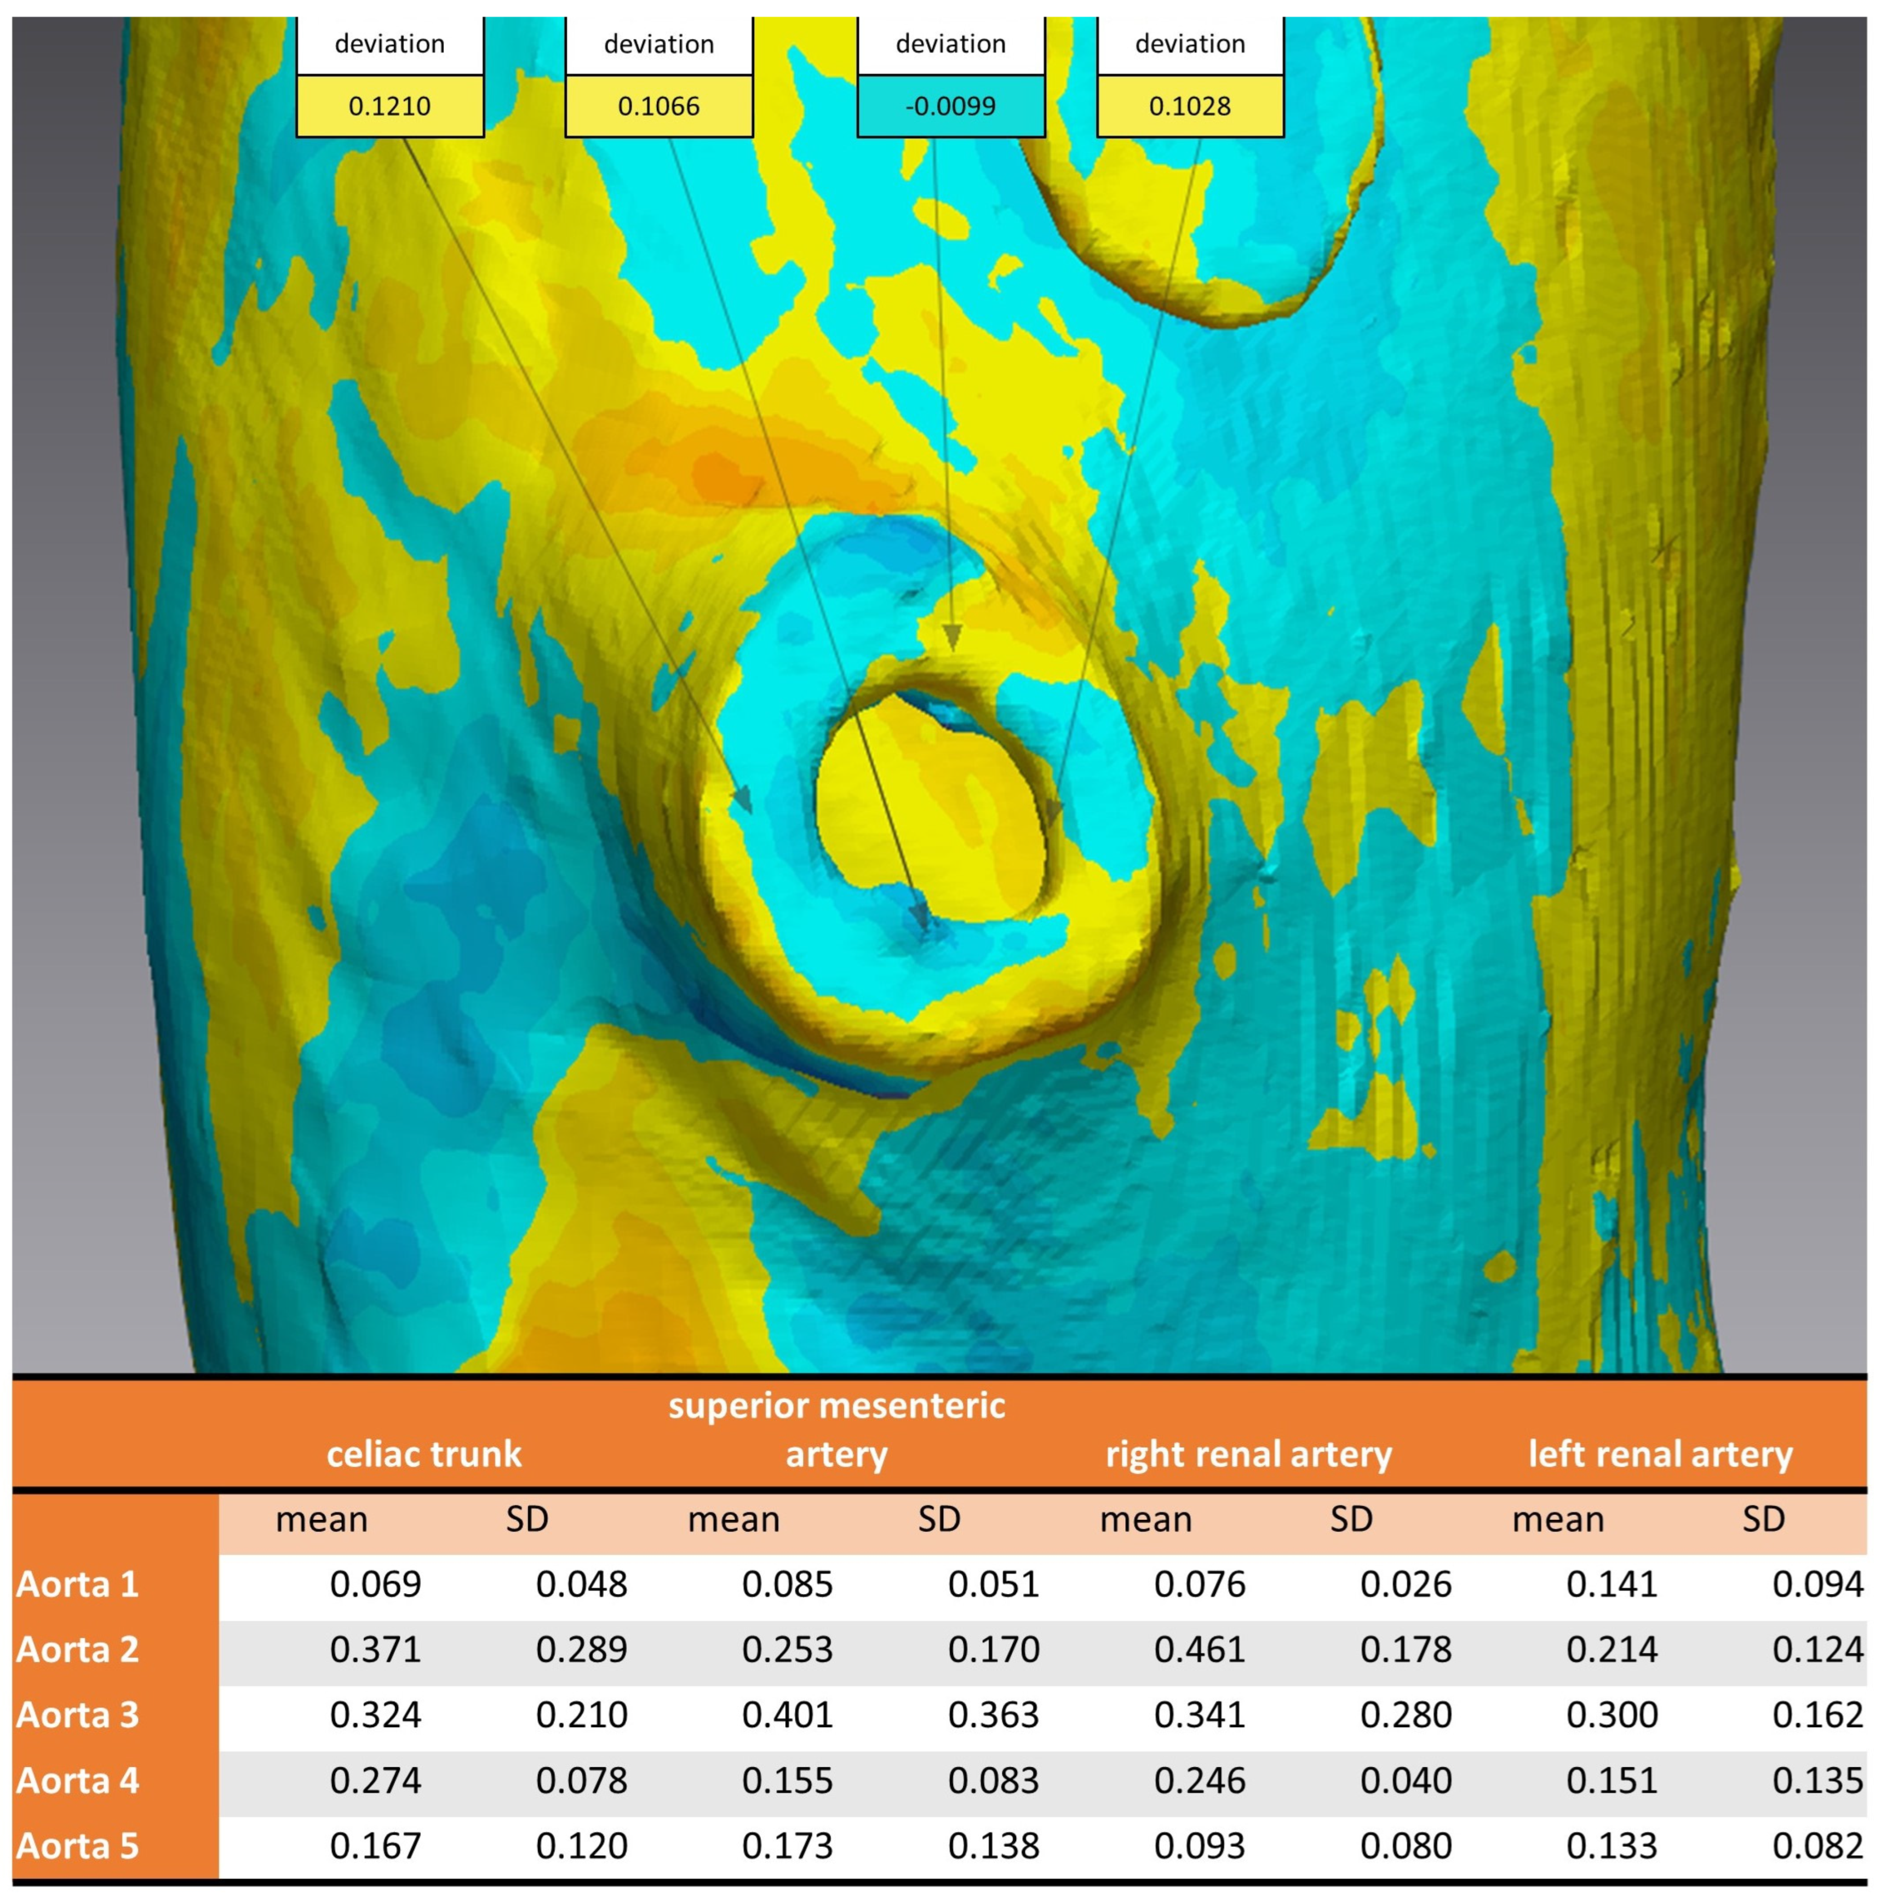Screen dimensions: 1881x1900
Task: Click the 0.133 mean cell in Aorta 5
Action: point(1612,1845)
